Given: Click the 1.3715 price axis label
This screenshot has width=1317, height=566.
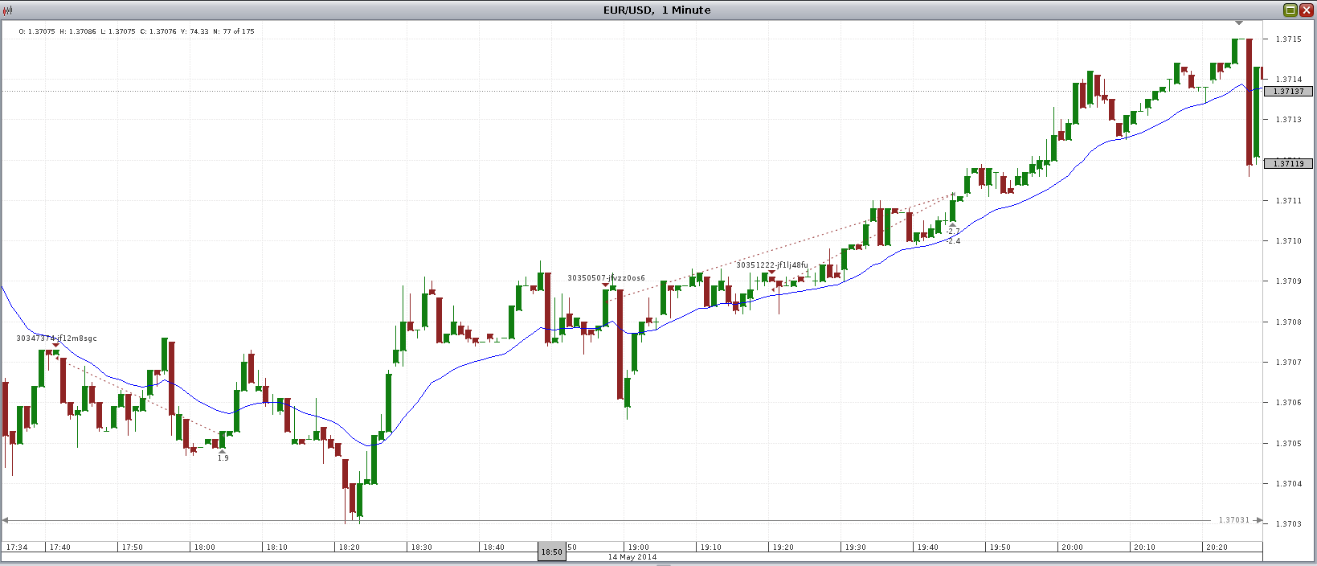Looking at the screenshot, I should click(x=1288, y=39).
